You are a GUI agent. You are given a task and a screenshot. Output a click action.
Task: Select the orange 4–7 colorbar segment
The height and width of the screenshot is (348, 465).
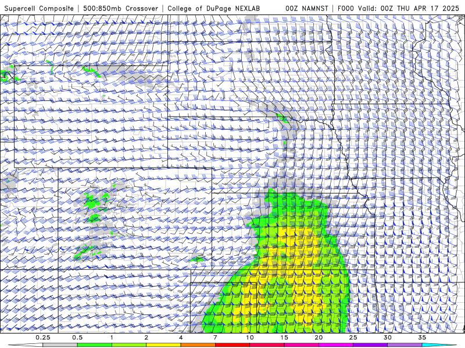[198, 345]
